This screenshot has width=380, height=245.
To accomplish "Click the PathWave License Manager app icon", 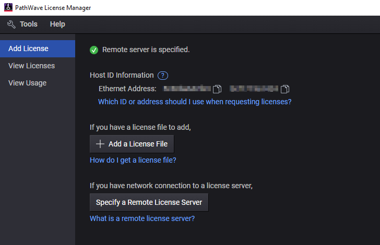I will point(8,7).
